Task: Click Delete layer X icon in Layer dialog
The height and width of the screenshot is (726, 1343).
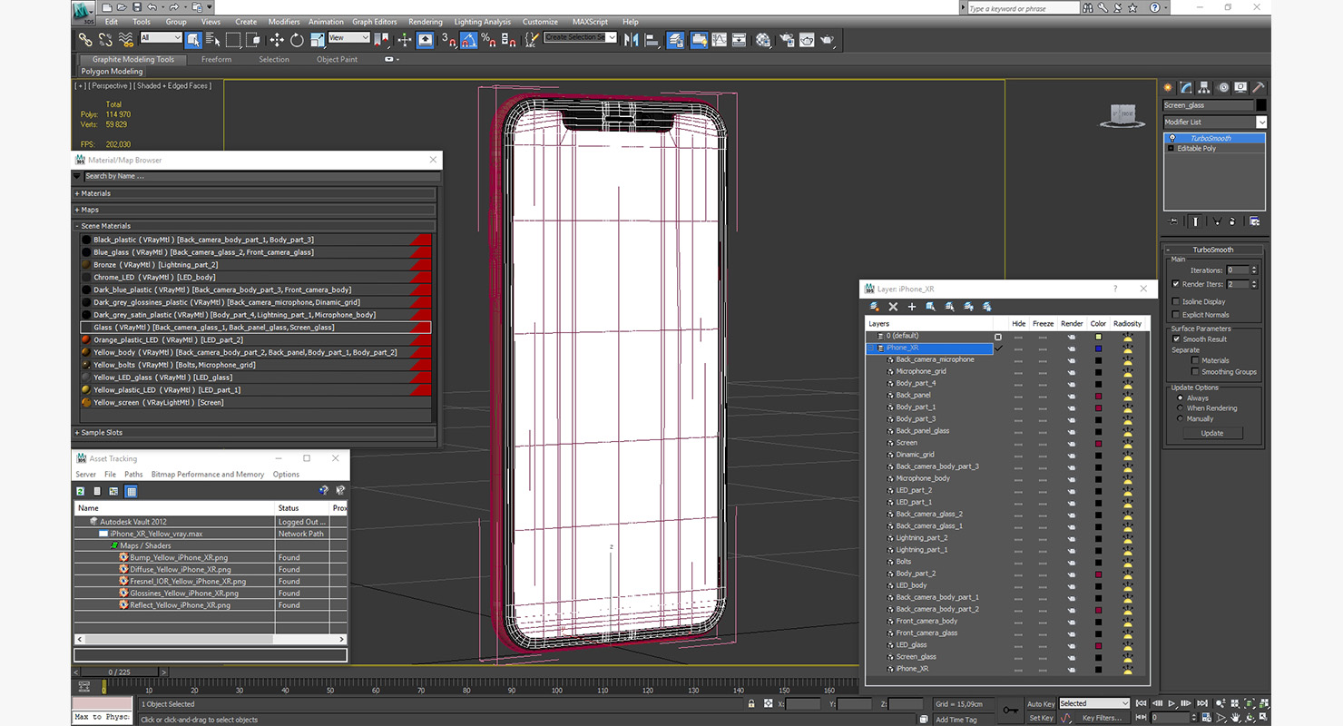Action: pos(893,307)
